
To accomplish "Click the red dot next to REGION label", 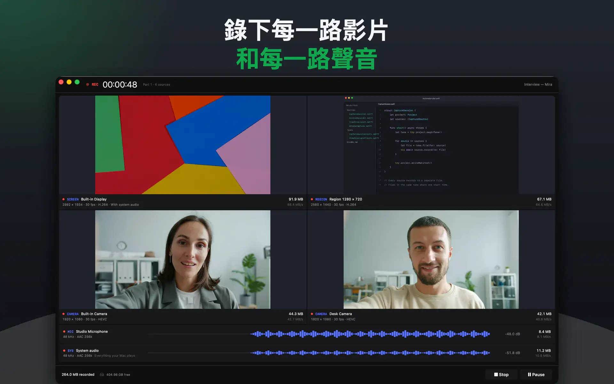I will tap(312, 199).
